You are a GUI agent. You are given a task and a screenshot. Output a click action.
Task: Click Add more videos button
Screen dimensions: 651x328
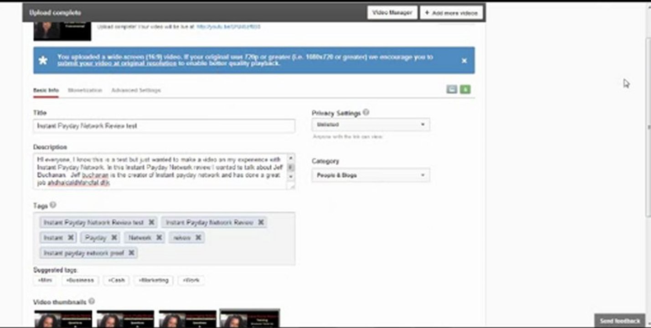click(x=451, y=13)
